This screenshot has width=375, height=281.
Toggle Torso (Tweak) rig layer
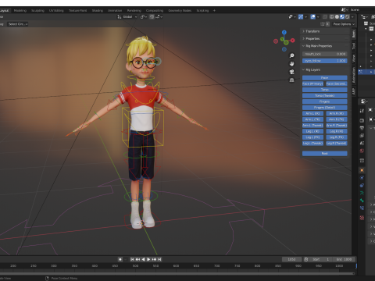click(325, 95)
